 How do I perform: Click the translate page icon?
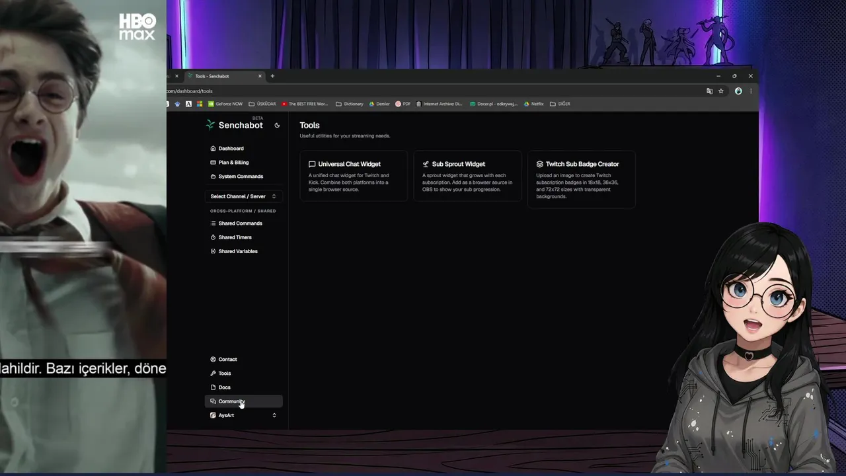pos(710,91)
